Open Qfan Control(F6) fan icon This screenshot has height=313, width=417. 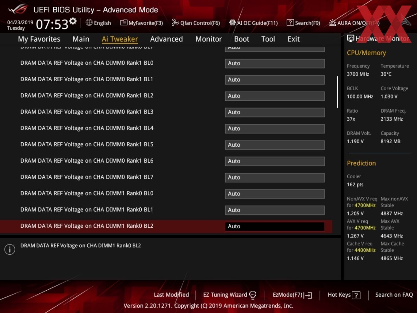tap(175, 22)
